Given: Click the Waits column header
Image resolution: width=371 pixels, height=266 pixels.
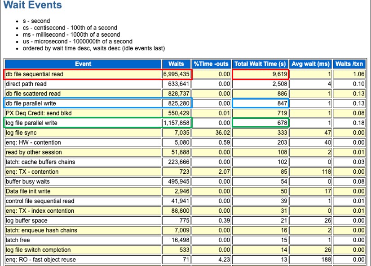Looking at the screenshot, I should coord(177,64).
